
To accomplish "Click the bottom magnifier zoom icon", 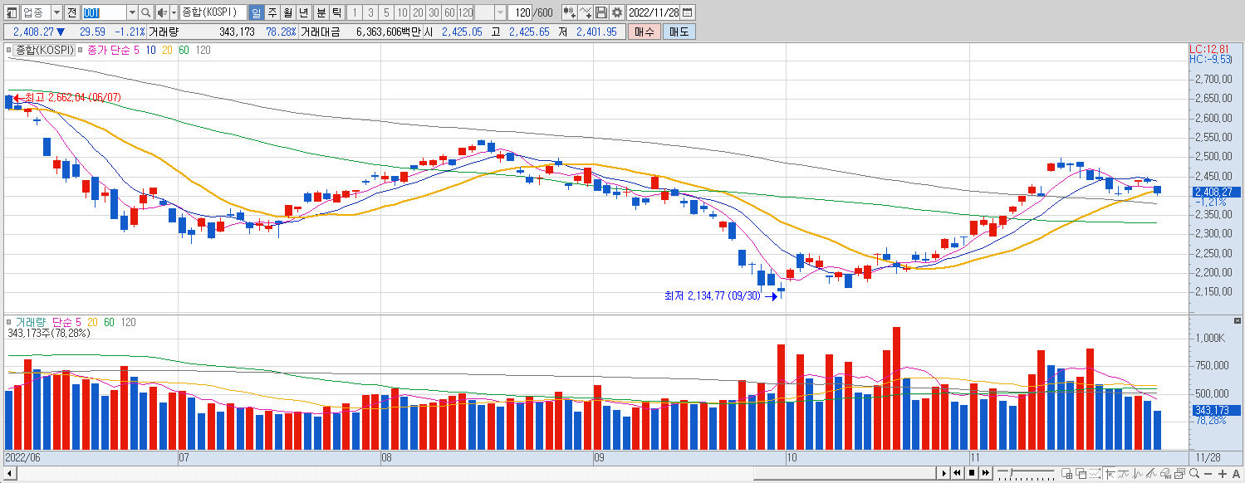I will [1194, 474].
